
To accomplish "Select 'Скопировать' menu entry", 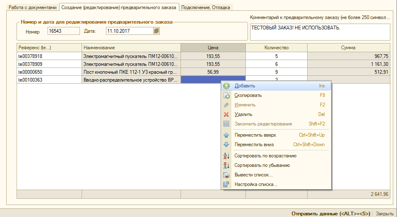I will click(x=248, y=95).
